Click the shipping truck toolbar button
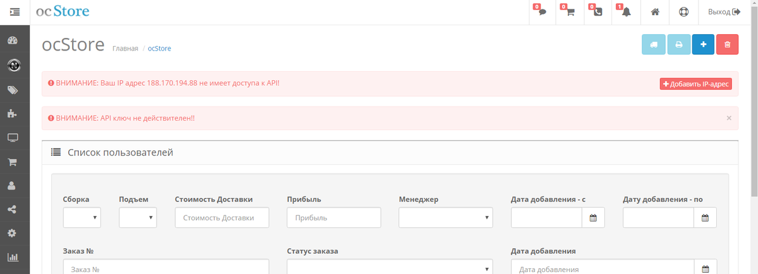The image size is (758, 274). pyautogui.click(x=654, y=45)
